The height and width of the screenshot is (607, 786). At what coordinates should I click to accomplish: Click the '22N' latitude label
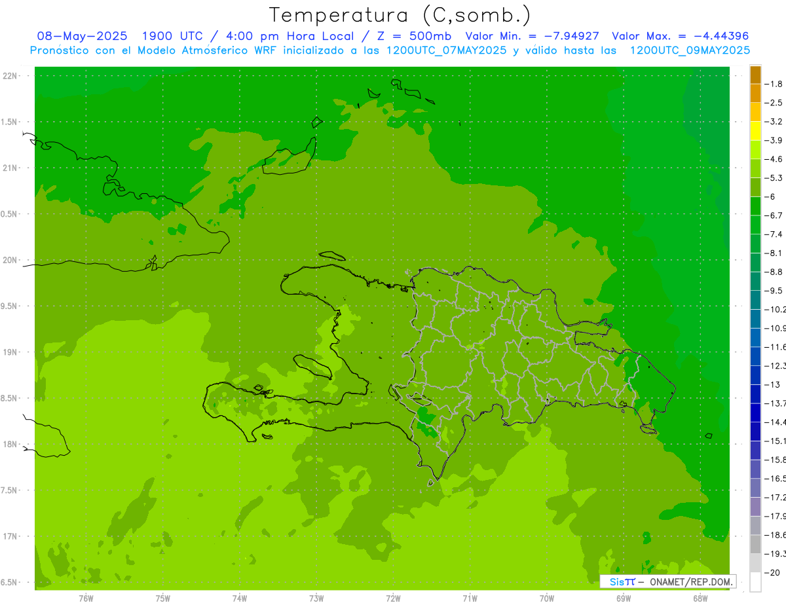click(10, 76)
